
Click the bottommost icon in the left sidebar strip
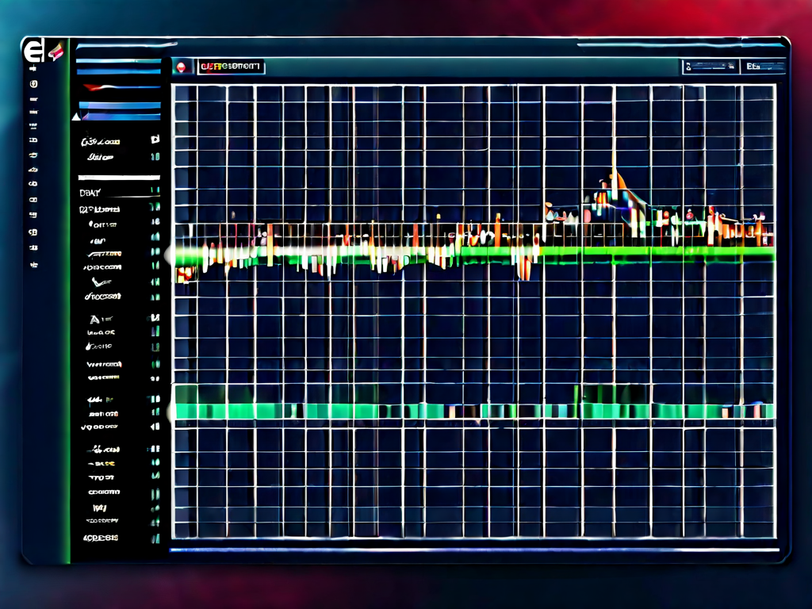coord(33,264)
